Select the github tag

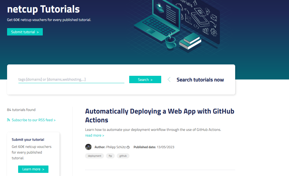tap(123, 156)
